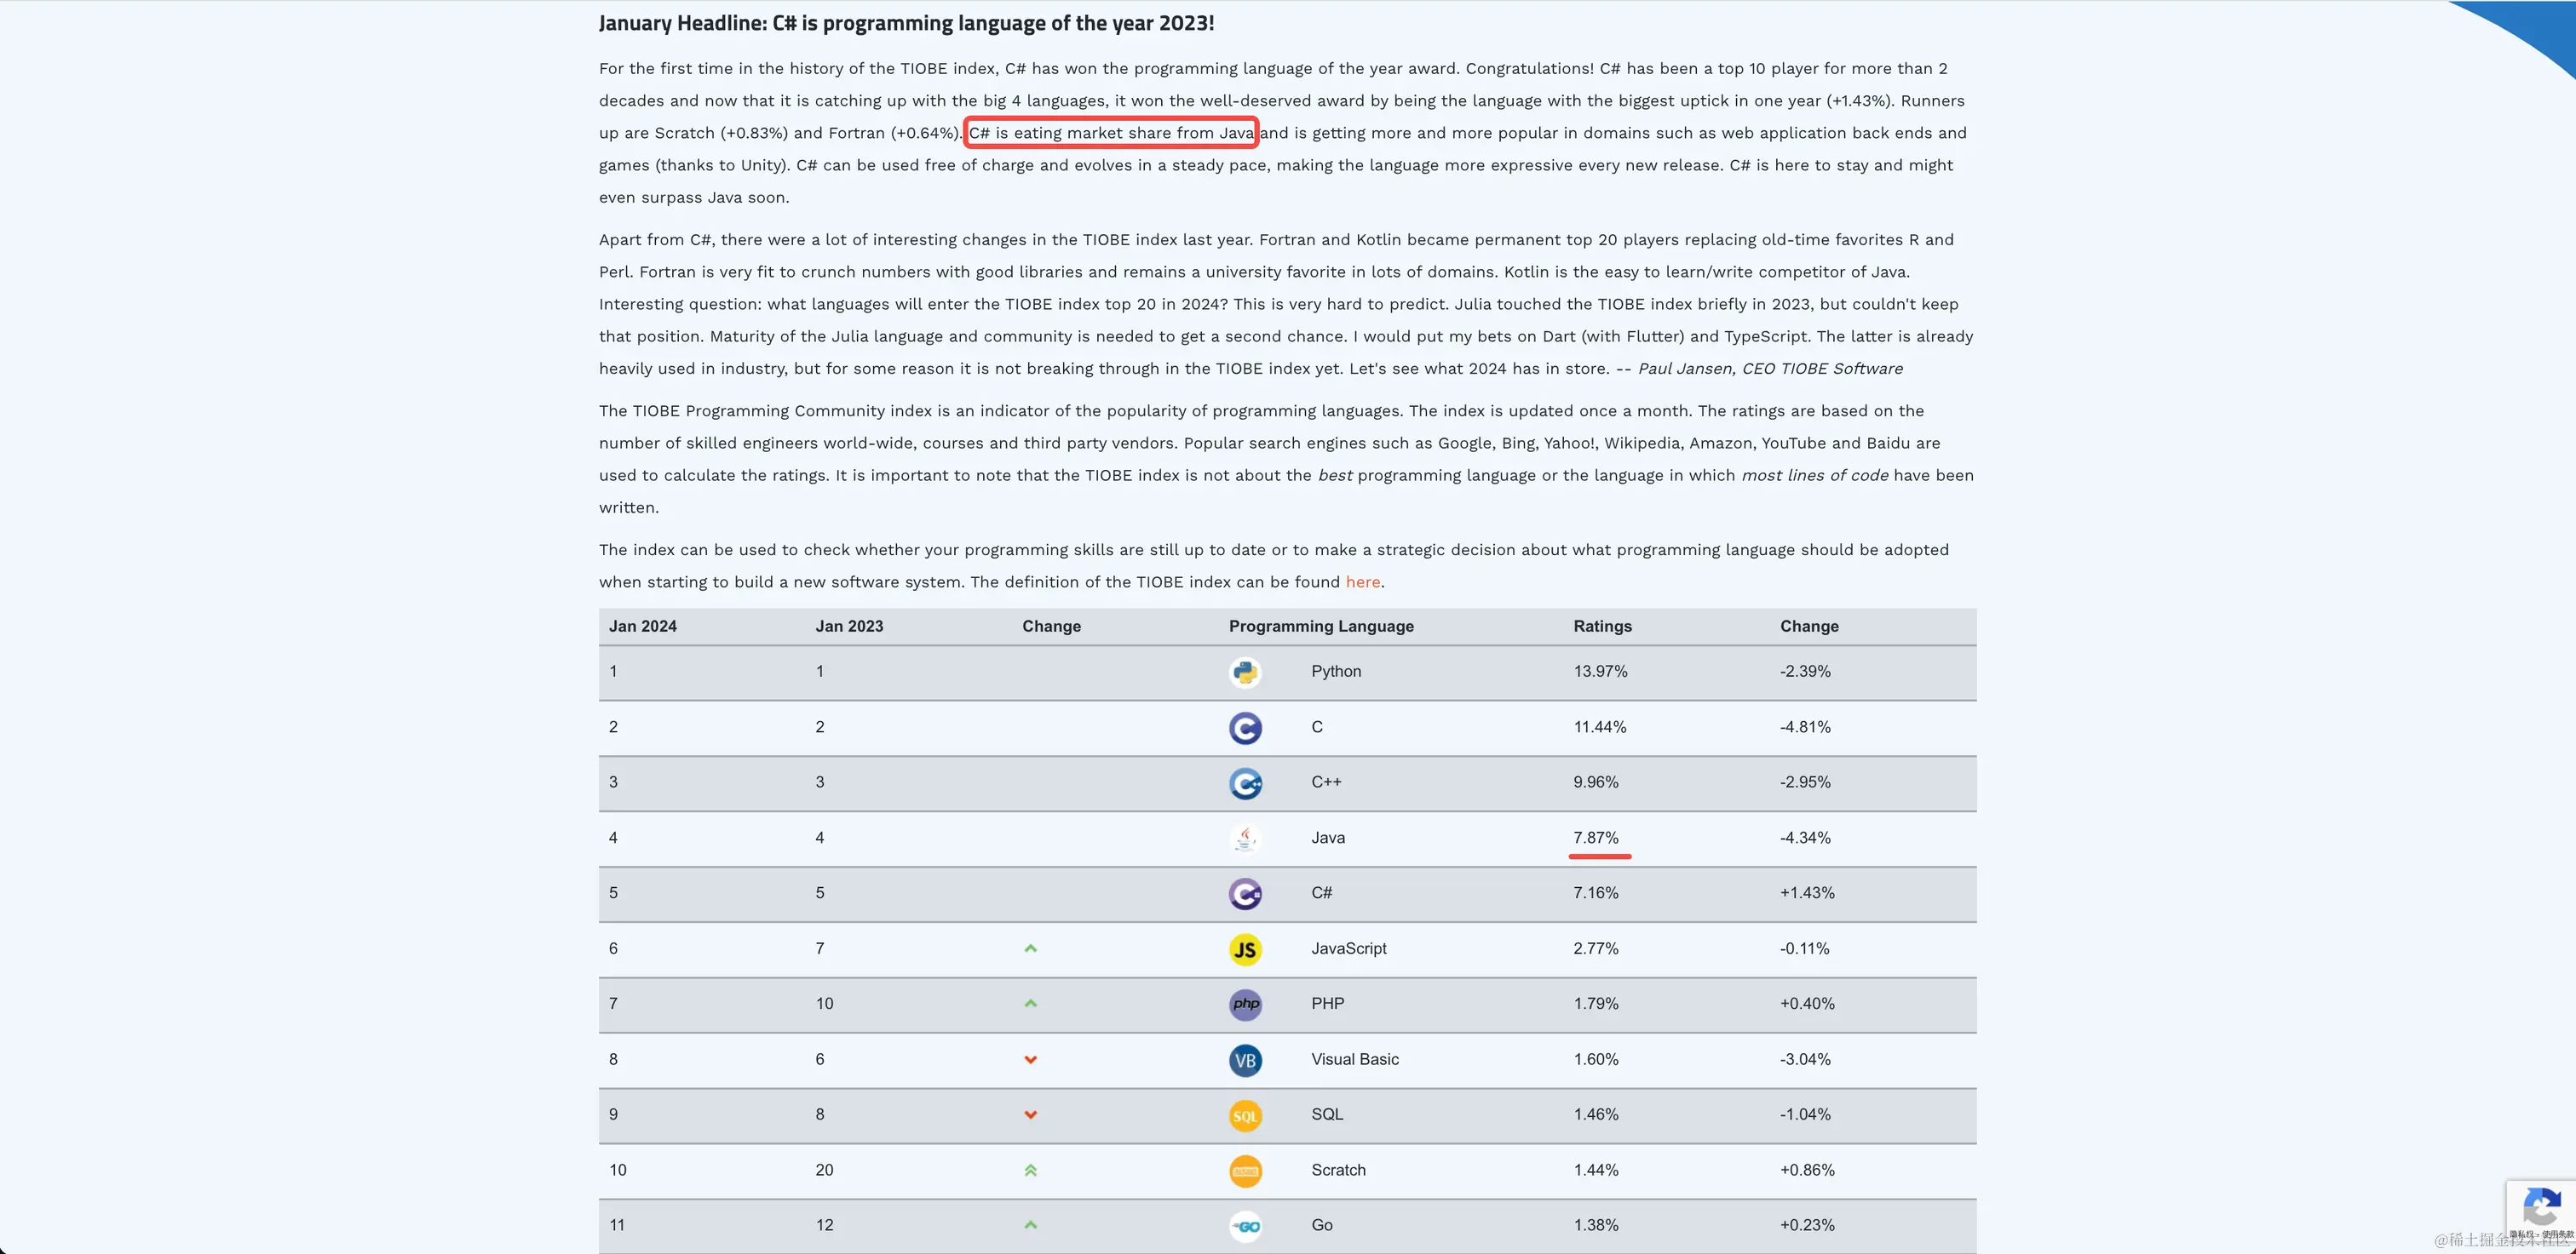The height and width of the screenshot is (1254, 2576).
Task: Click the C# logo icon
Action: pos(1245,893)
